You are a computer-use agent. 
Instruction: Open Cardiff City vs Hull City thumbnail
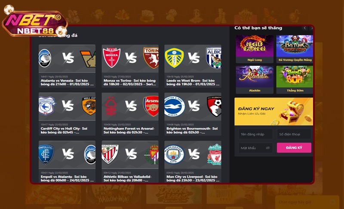click(67, 106)
